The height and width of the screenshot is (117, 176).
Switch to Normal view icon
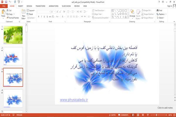point(133,115)
